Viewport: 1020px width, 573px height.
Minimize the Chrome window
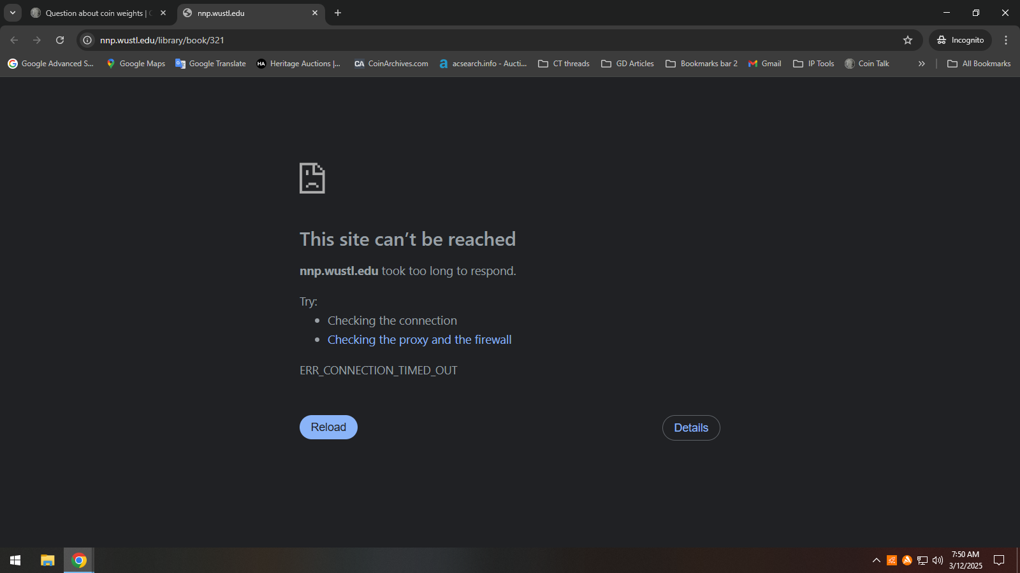pyautogui.click(x=947, y=13)
